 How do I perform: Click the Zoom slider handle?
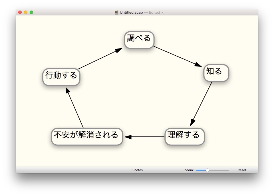coord(207,170)
